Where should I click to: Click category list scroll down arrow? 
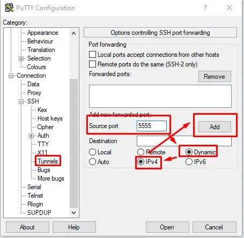pyautogui.click(x=73, y=213)
